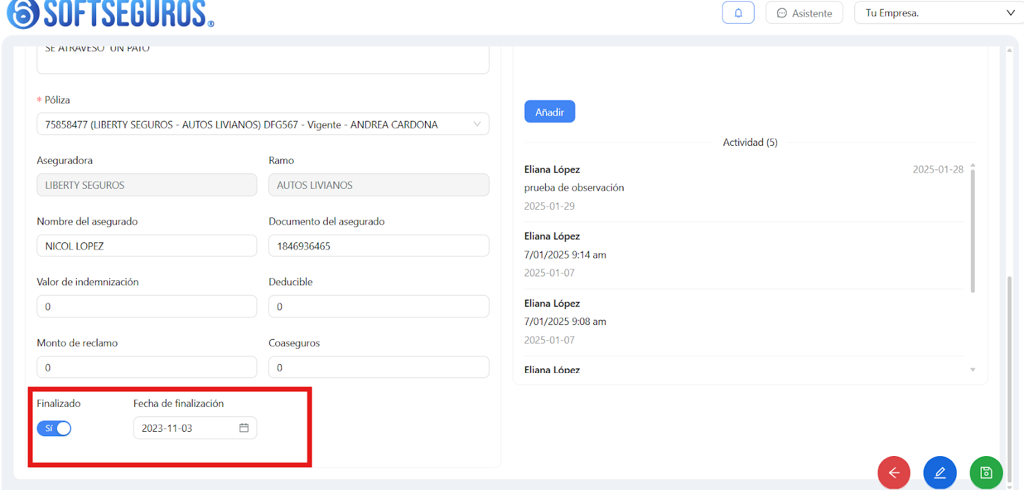Click the 'Actividad (5)' heading
The image size is (1024, 490).
[x=750, y=142]
